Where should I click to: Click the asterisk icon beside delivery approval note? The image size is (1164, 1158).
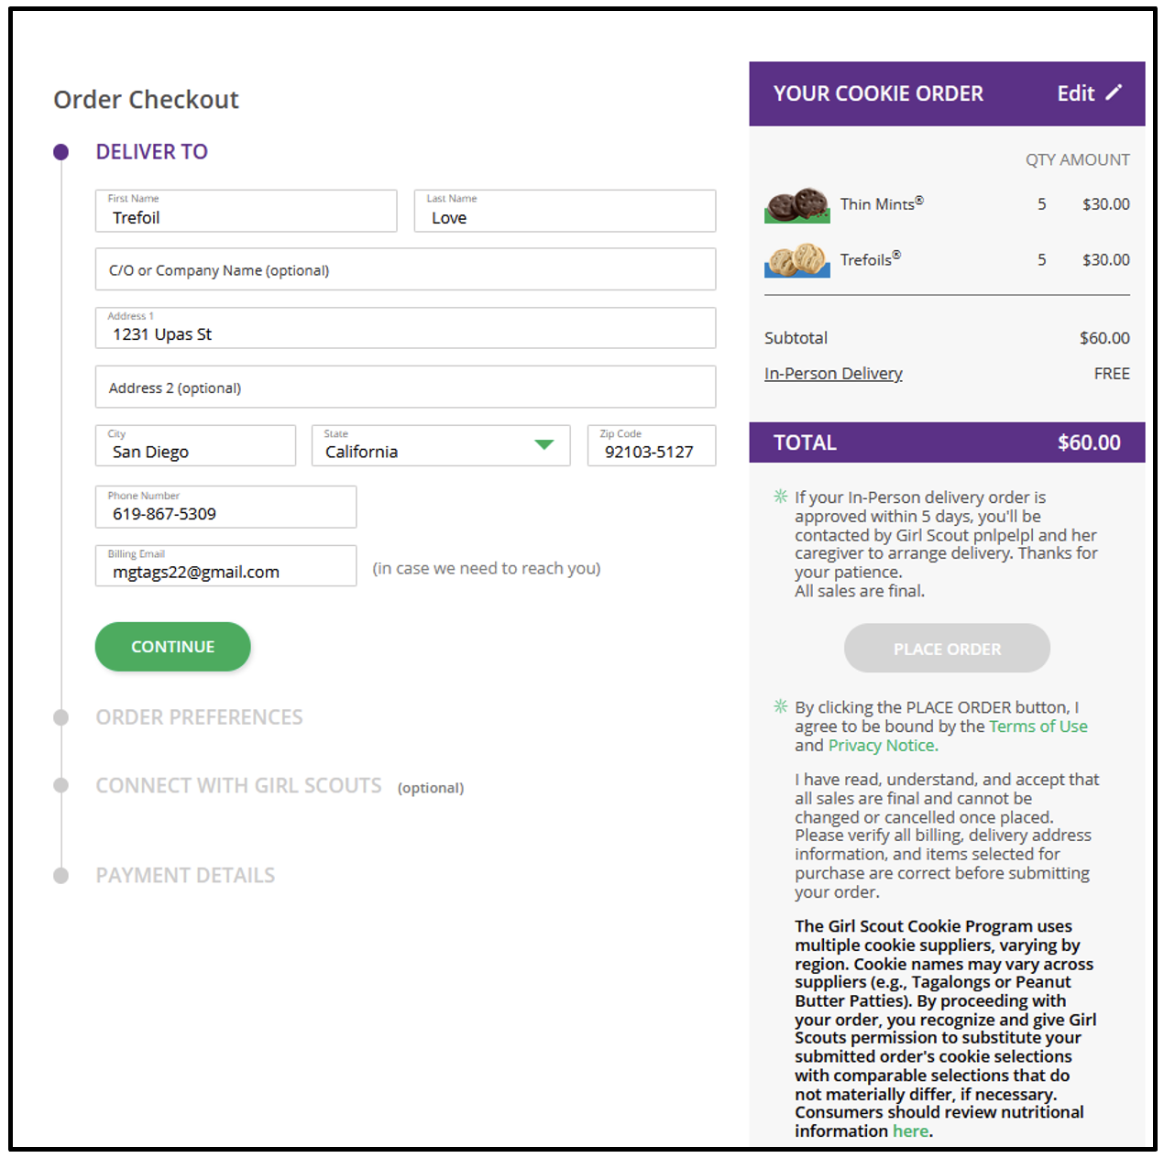pos(780,496)
